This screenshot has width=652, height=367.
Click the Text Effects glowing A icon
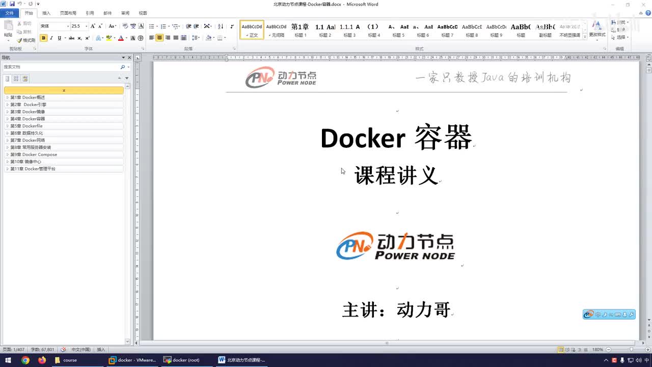tap(99, 38)
